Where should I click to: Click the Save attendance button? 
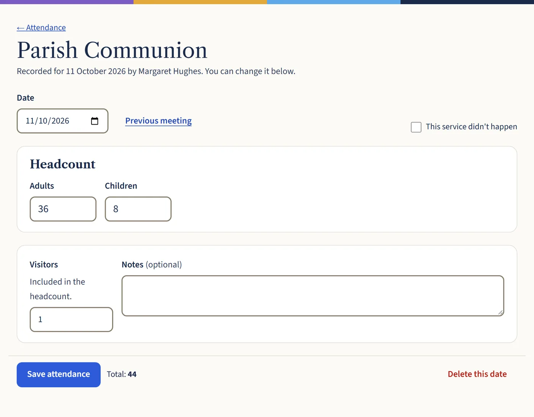(59, 375)
